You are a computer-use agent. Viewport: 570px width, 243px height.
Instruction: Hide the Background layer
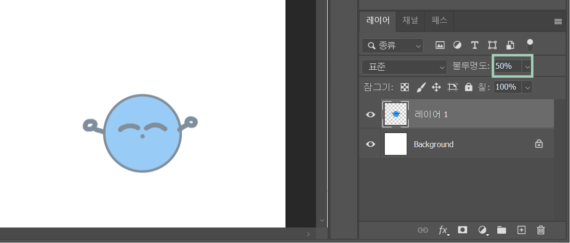370,144
